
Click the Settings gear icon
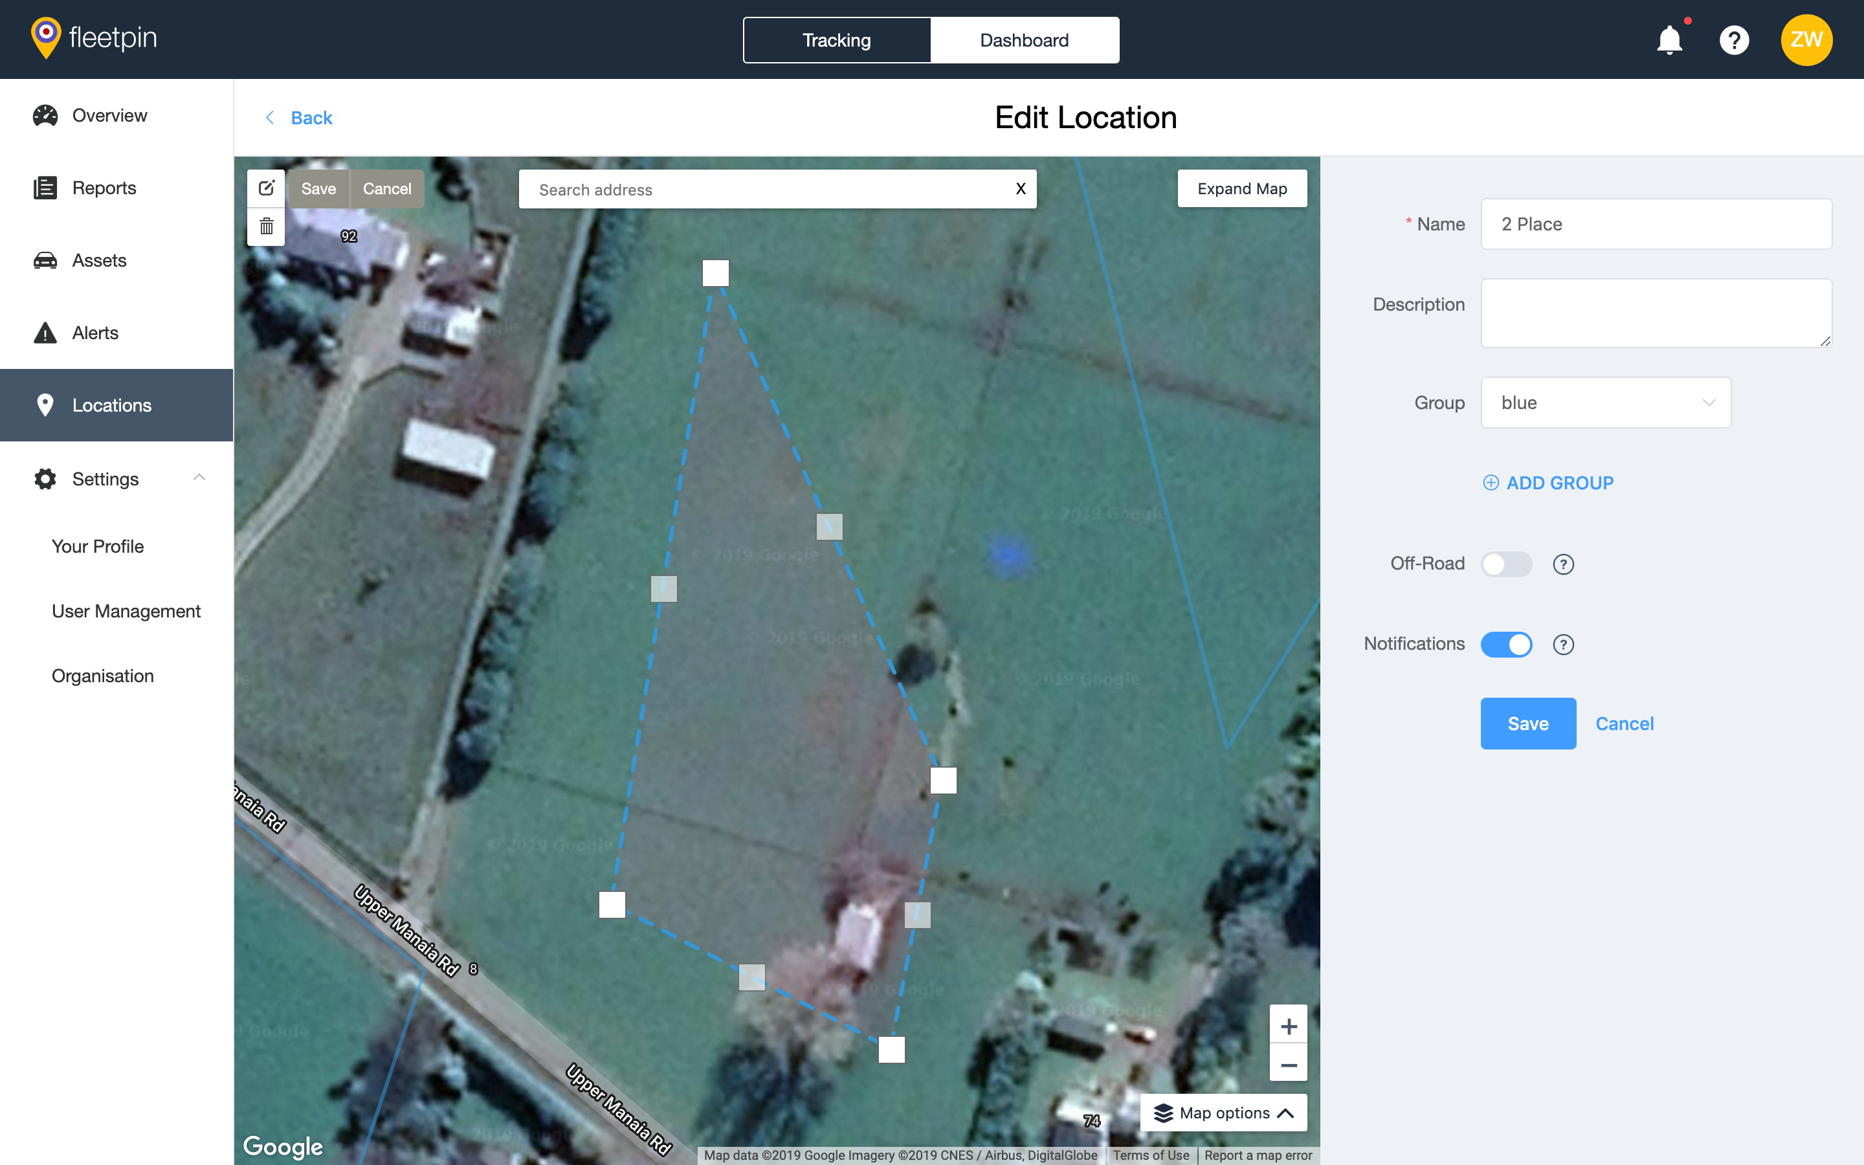(x=45, y=479)
